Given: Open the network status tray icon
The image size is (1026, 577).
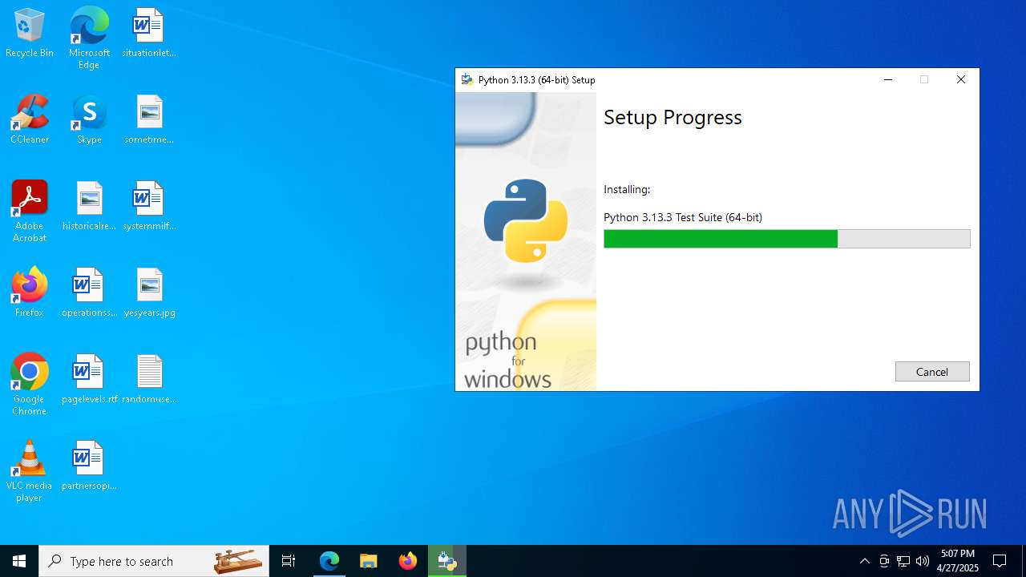Looking at the screenshot, I should coord(903,561).
